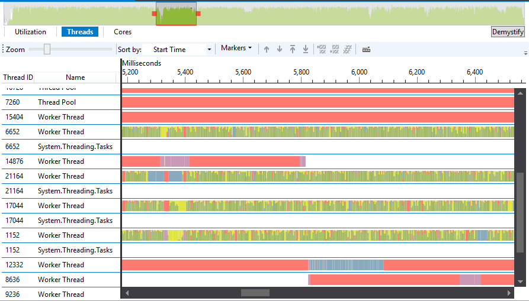Open the Markers dropdown menu

coord(236,48)
